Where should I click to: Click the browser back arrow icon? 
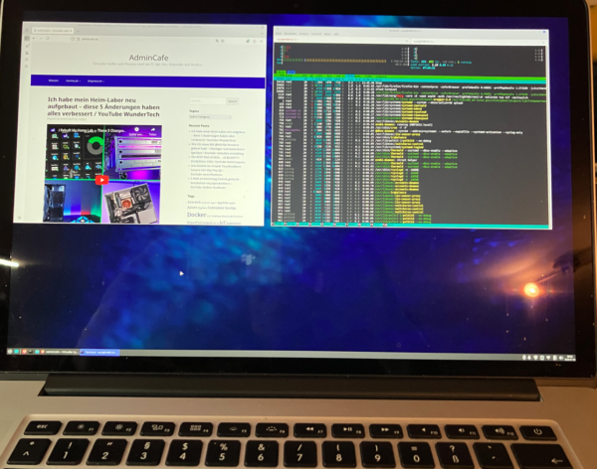[37, 39]
